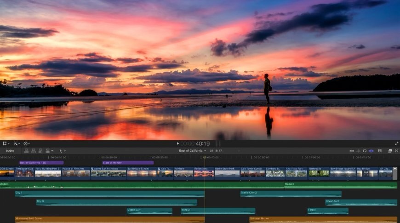Toggle solo headphones button
This screenshot has width=400, height=223.
(365, 151)
